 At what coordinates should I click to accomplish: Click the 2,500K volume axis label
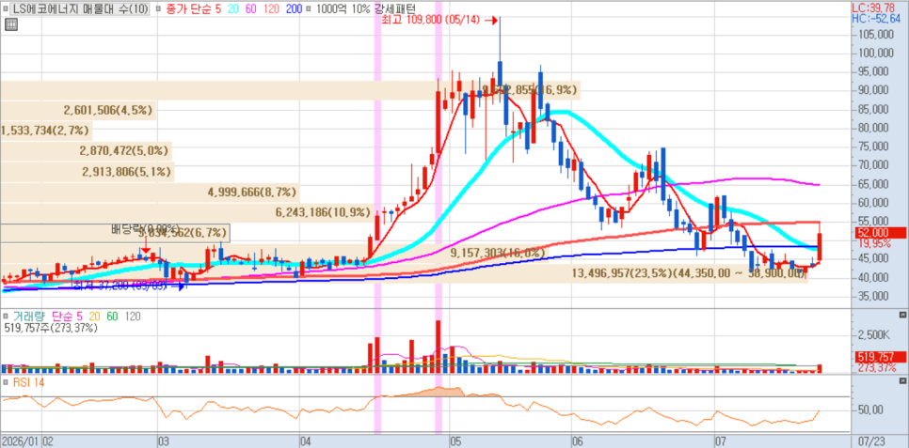pyautogui.click(x=874, y=335)
